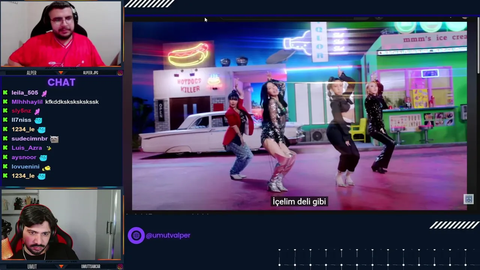Viewport: 480px width, 270px height.
Task: Click the cat meme emote after sudecimnbr
Action: tap(54, 139)
